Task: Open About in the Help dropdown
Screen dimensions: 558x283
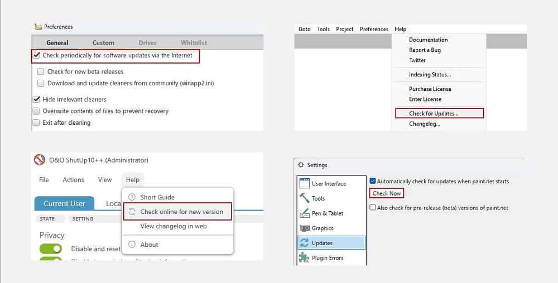Action: tap(149, 245)
